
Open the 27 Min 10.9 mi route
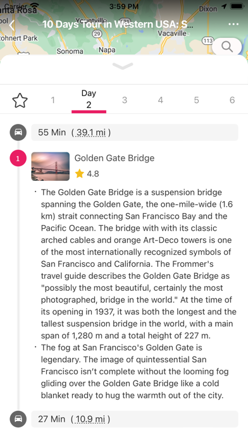135,419
